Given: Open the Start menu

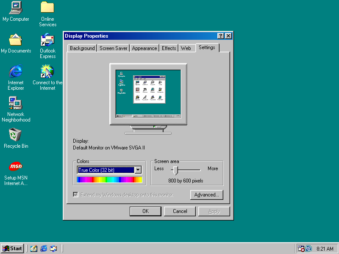Looking at the screenshot, I should click(x=12, y=248).
